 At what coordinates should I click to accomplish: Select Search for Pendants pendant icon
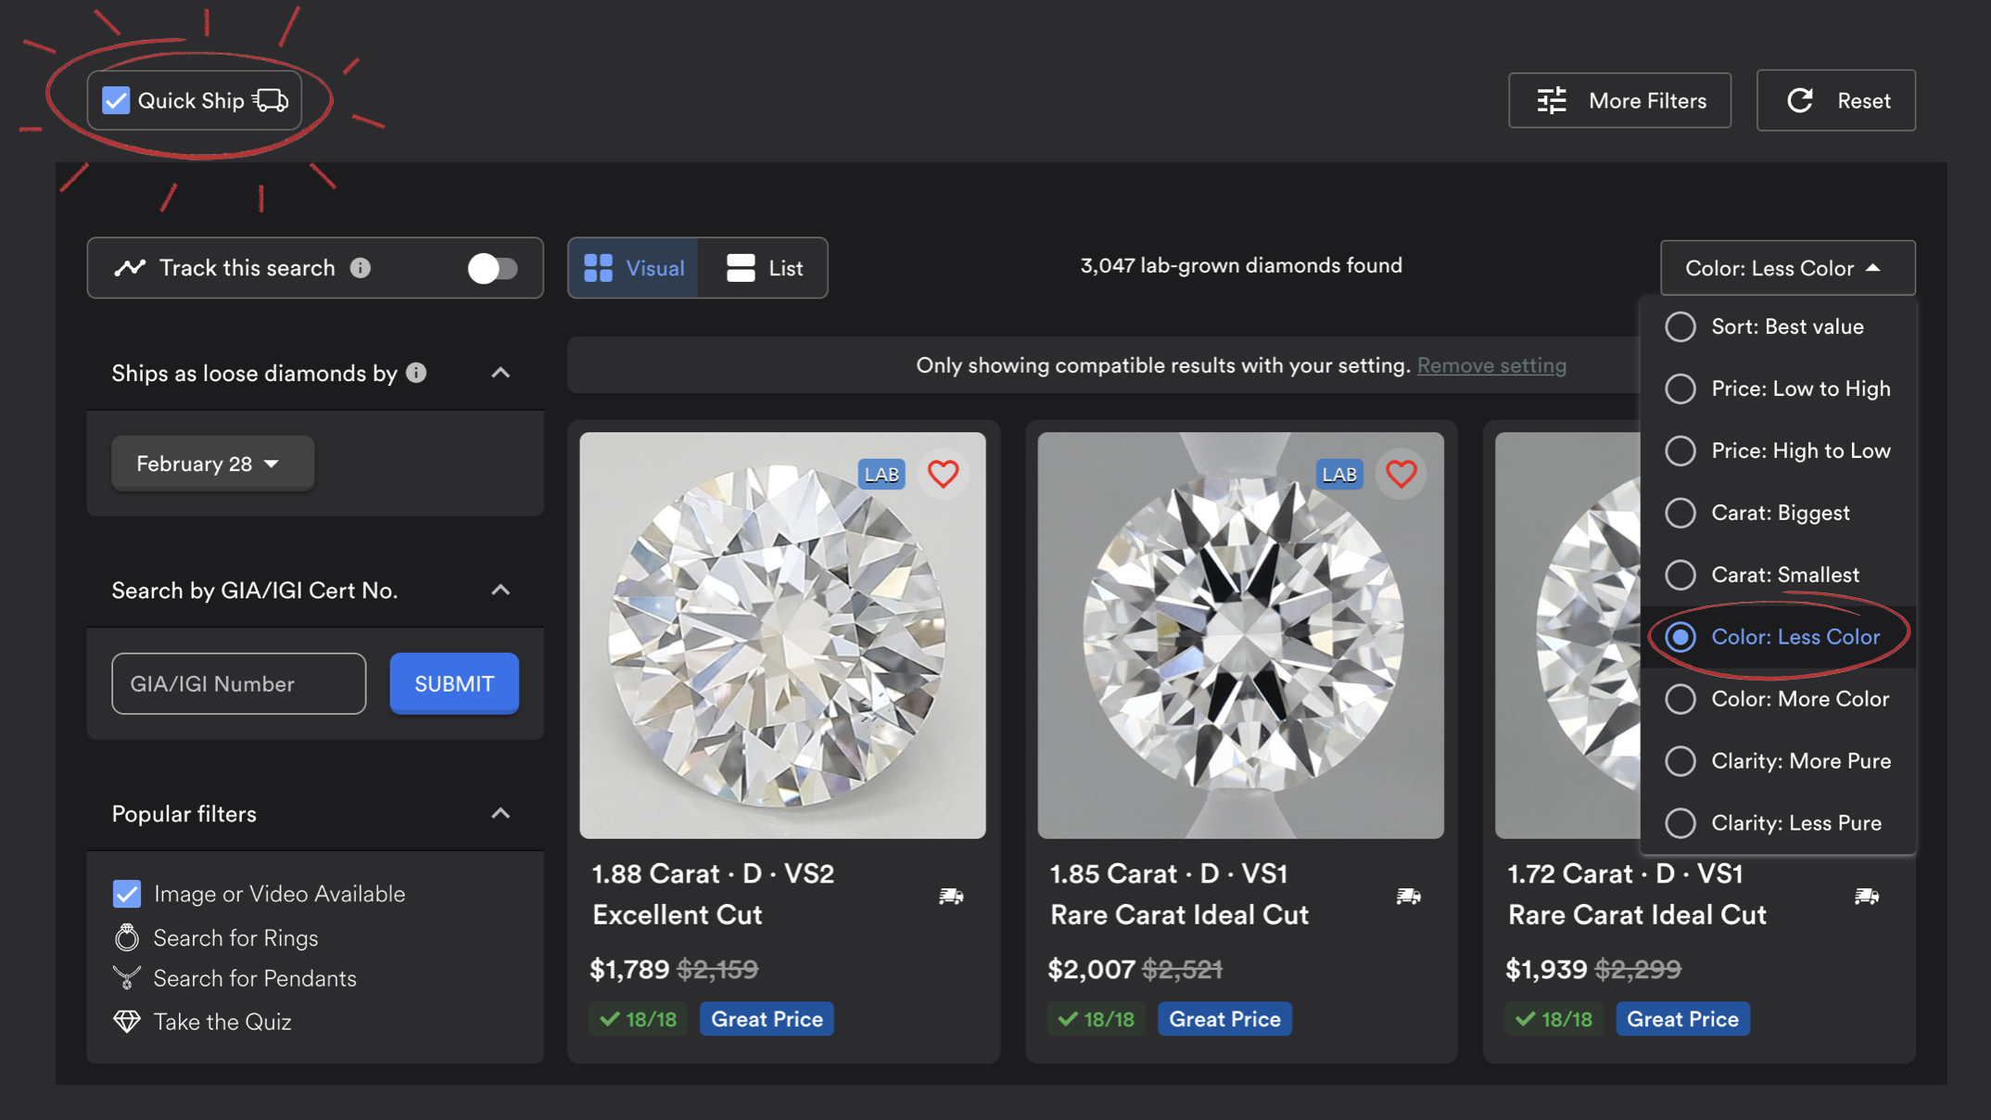[x=127, y=977]
